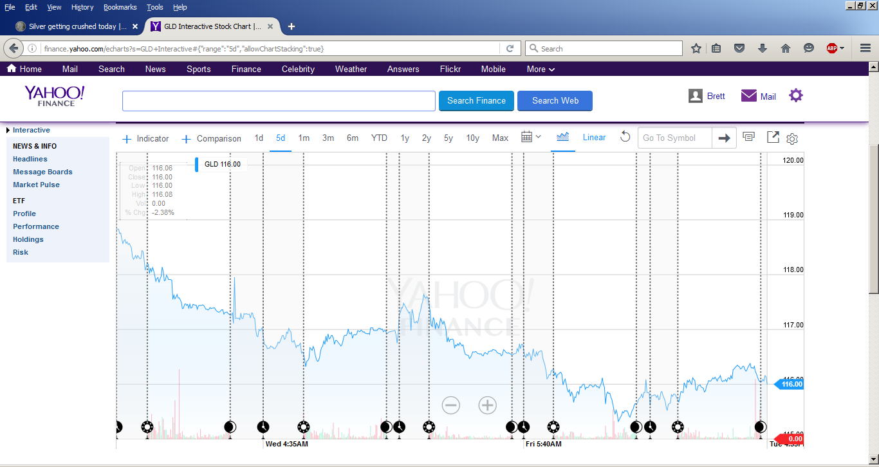This screenshot has width=879, height=467.
Task: Open the Firefox History menu
Action: click(x=82, y=7)
